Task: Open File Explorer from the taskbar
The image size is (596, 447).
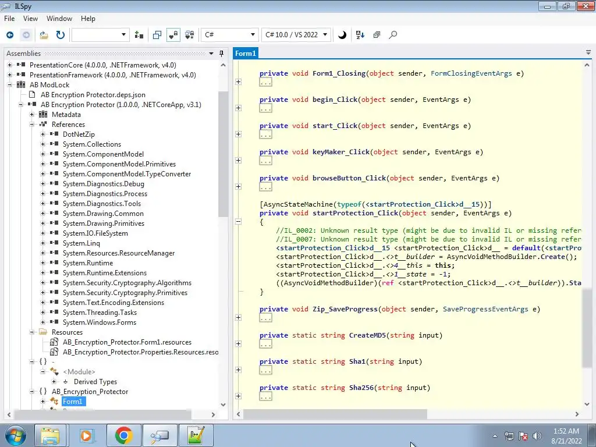Action: click(x=50, y=435)
